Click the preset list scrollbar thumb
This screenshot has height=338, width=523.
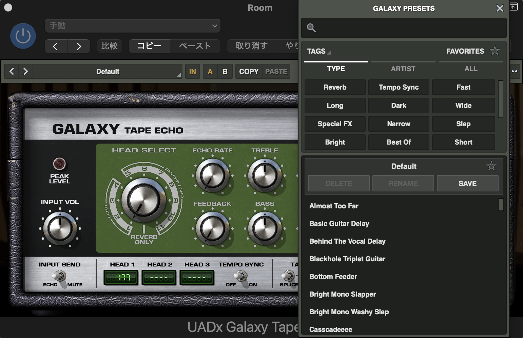[501, 205]
